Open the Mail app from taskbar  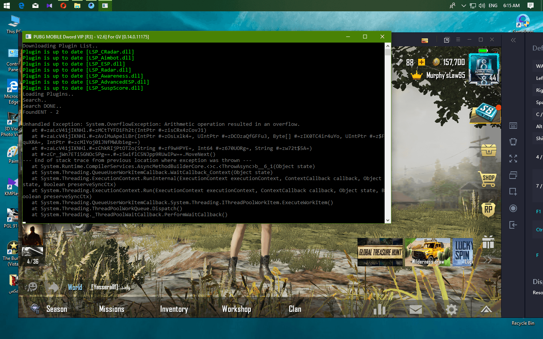pyautogui.click(x=35, y=6)
